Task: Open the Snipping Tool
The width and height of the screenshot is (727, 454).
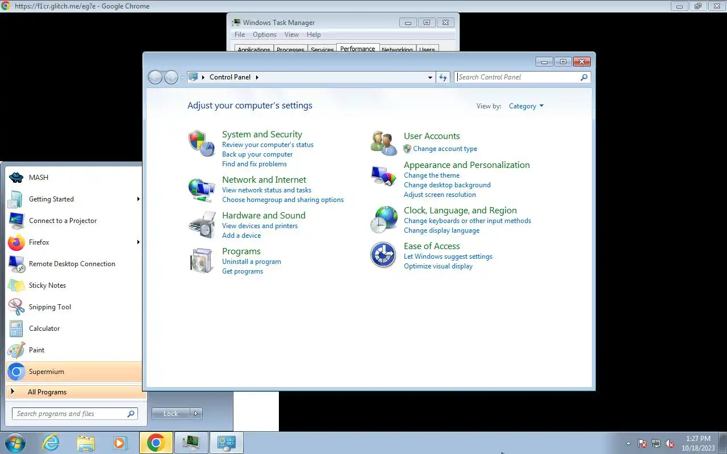Action: click(74, 307)
